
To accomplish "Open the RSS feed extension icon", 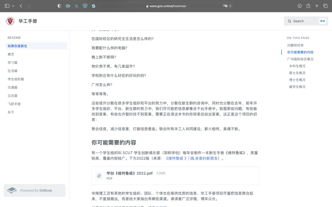I will (77, 6).
